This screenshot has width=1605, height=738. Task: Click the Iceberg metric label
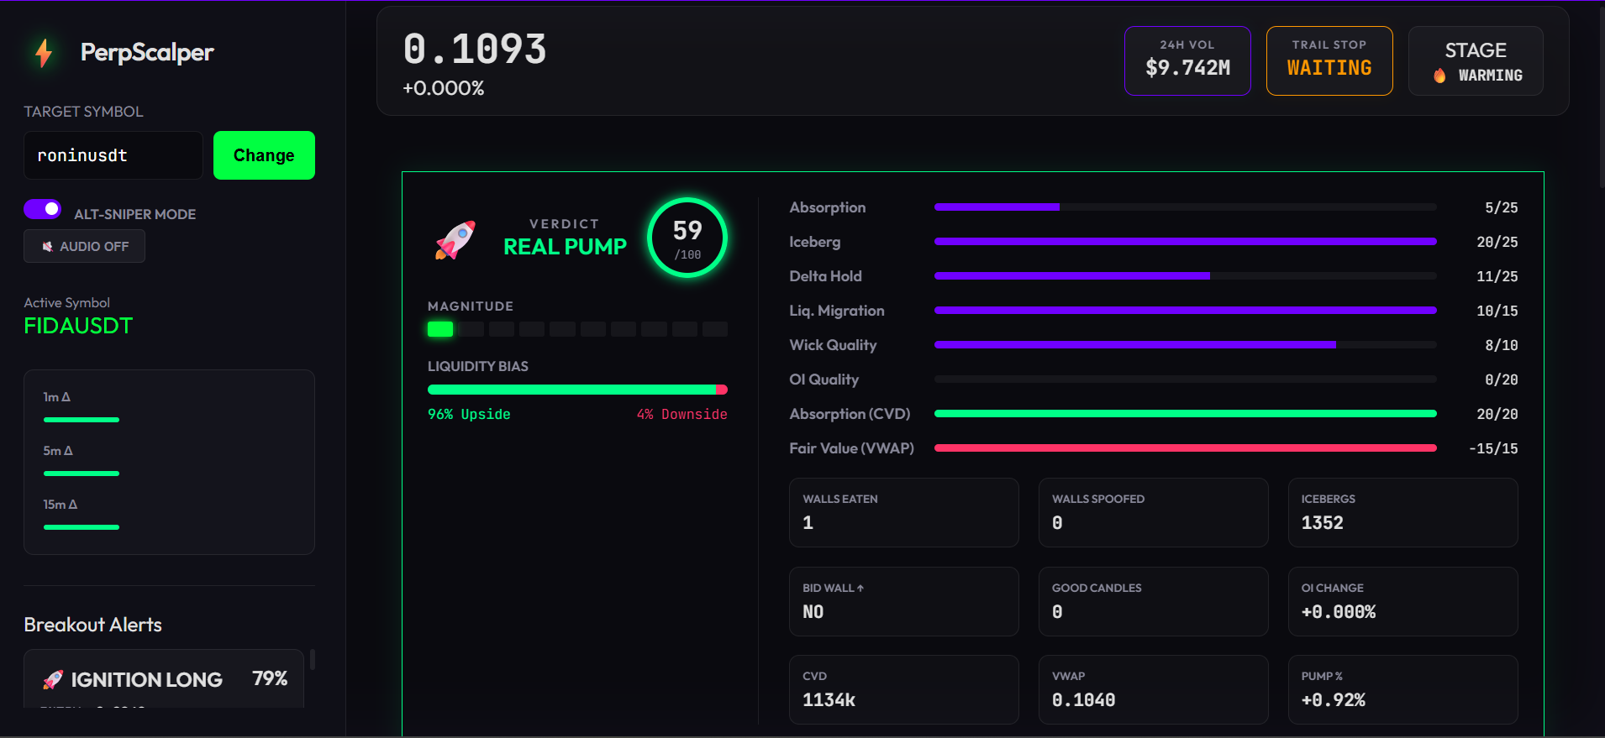pyautogui.click(x=814, y=242)
